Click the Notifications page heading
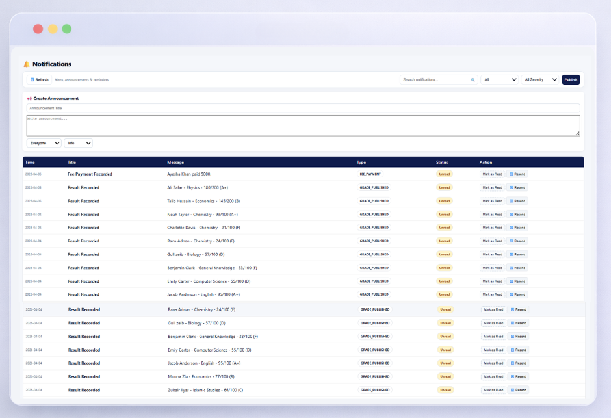Screen dimensions: 611x418 pos(52,64)
